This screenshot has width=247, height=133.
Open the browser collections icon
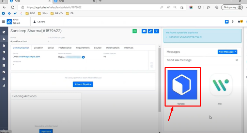[216, 7]
